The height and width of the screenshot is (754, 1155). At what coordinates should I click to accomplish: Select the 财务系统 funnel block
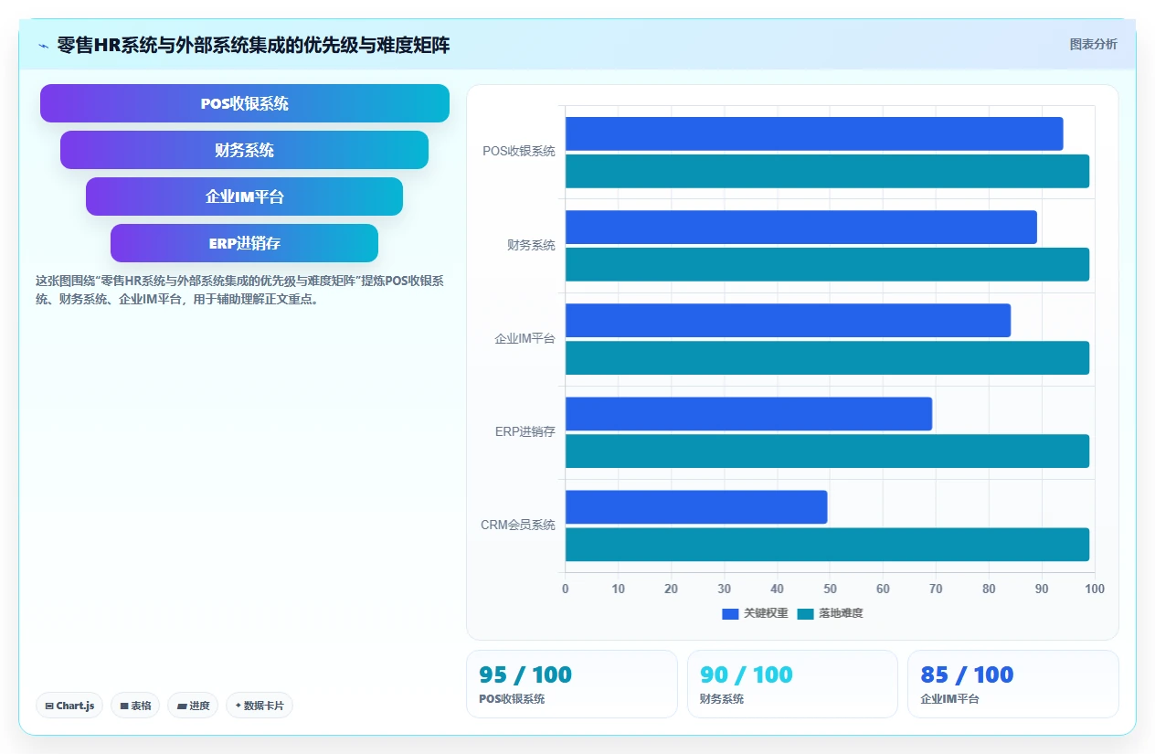coord(244,150)
